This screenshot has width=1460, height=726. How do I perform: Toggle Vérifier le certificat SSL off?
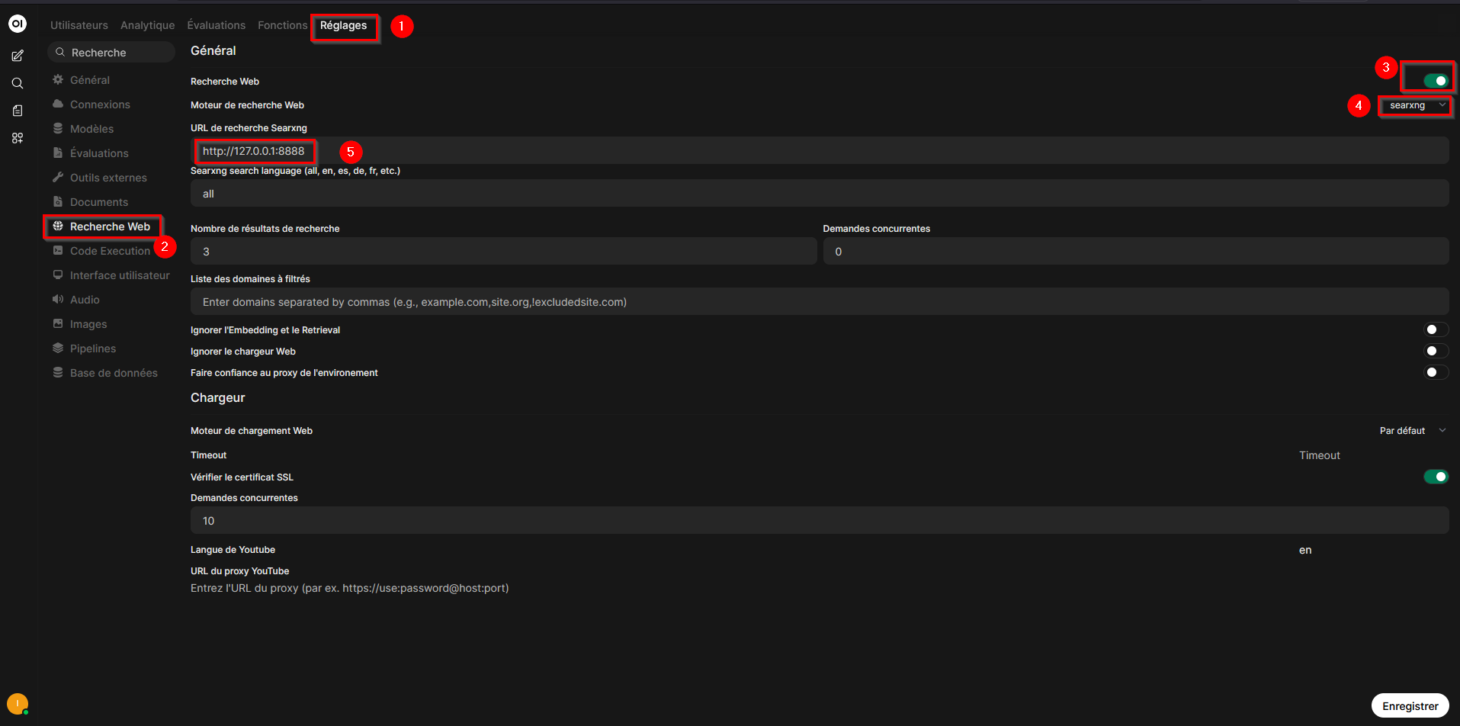[1436, 477]
